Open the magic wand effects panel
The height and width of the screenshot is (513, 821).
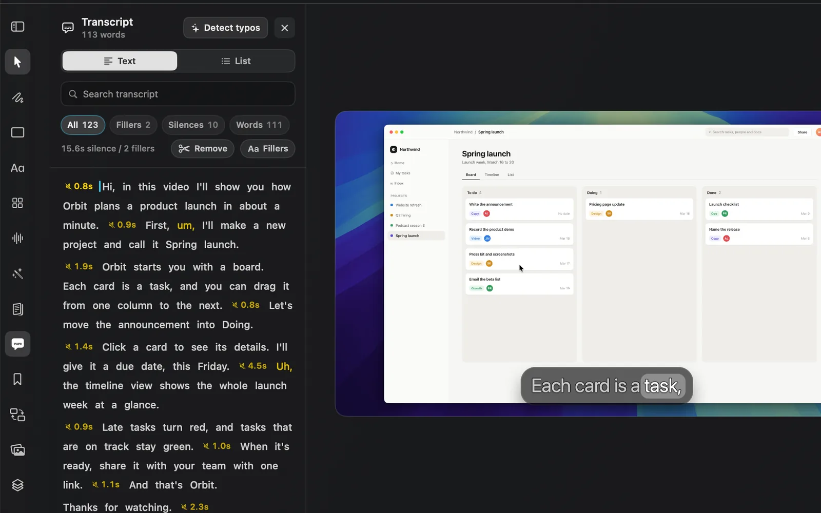coord(17,273)
